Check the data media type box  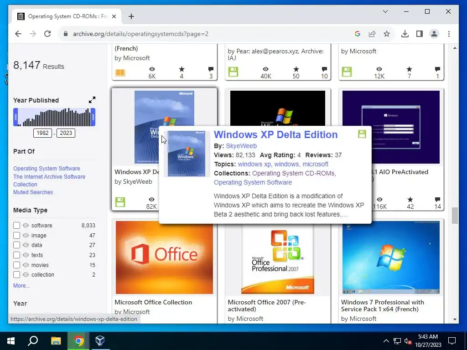coord(17,245)
